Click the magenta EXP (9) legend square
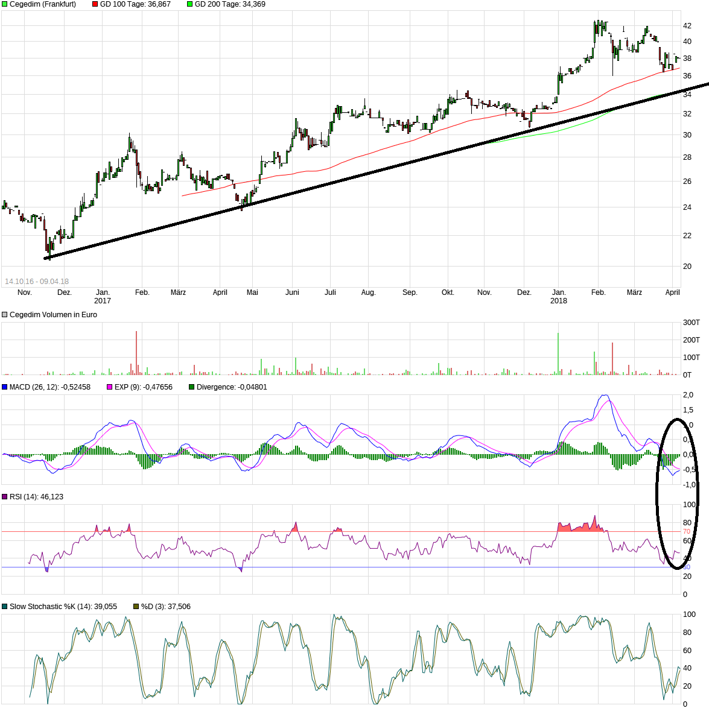Viewport: 709px width, 711px height. pyautogui.click(x=110, y=387)
